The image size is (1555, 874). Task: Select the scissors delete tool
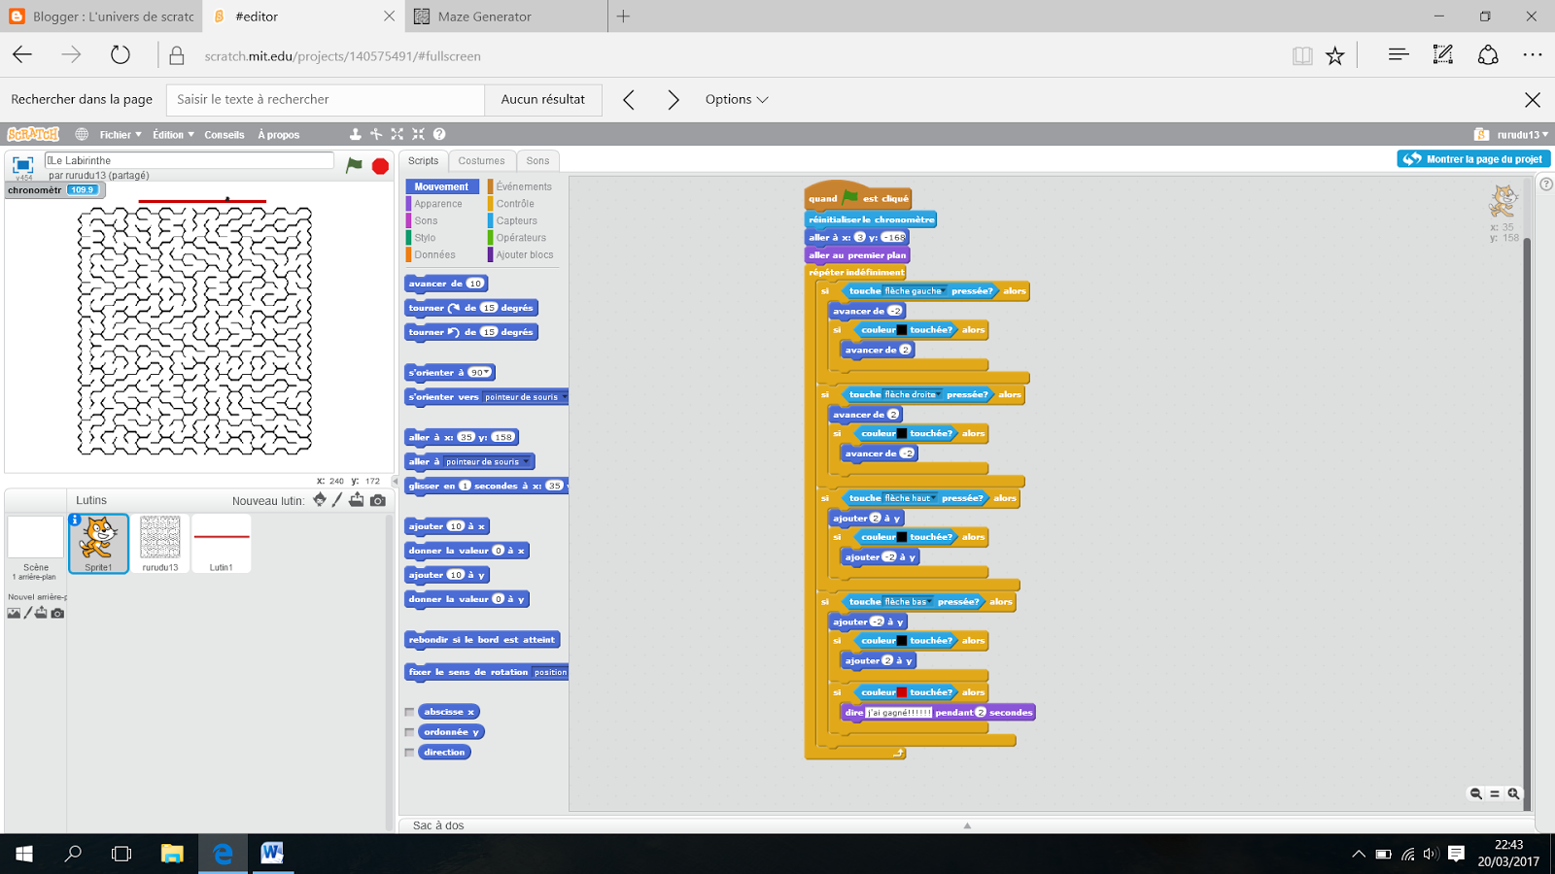[377, 134]
